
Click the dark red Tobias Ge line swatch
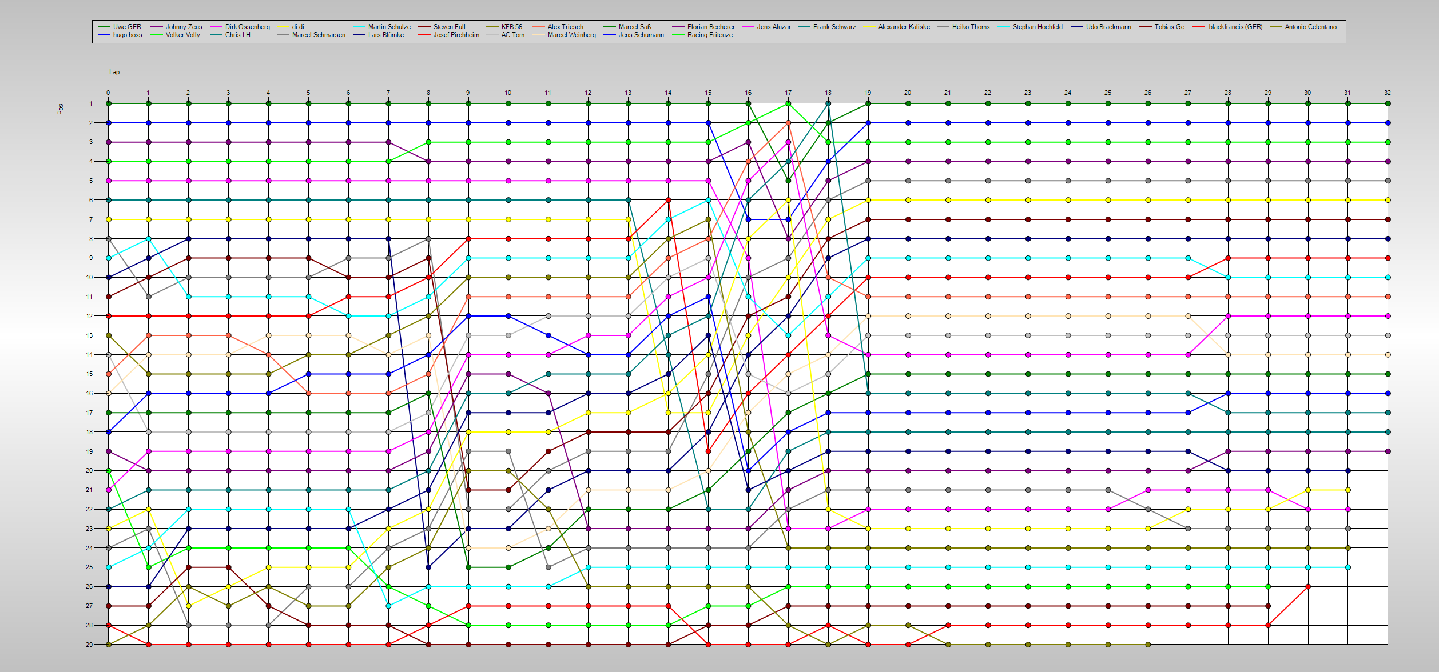(x=1145, y=27)
